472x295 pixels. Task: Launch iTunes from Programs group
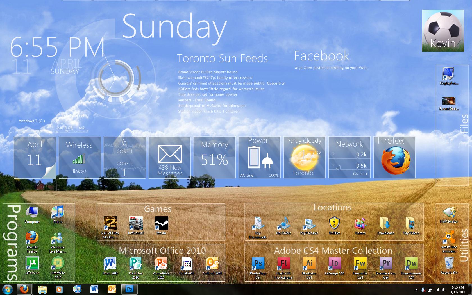(x=58, y=215)
